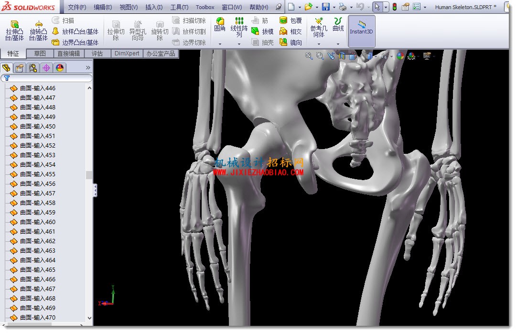
Task: Open the Select tool dropdown arrow
Action: click(x=386, y=7)
